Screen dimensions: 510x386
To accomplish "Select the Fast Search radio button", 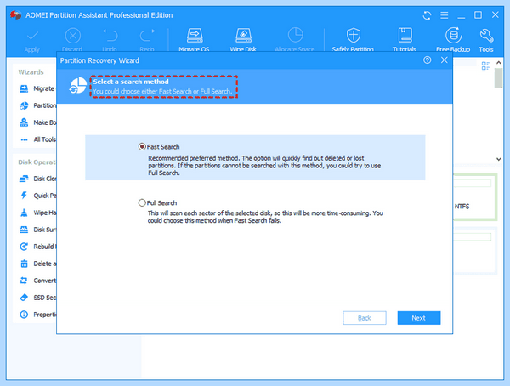I will [142, 147].
